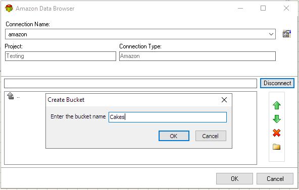Maximize the Amazon Data Browser window

tap(263, 8)
